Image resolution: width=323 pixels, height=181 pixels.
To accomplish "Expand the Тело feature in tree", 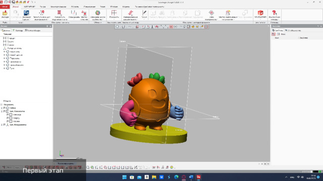I will pos(5,68).
